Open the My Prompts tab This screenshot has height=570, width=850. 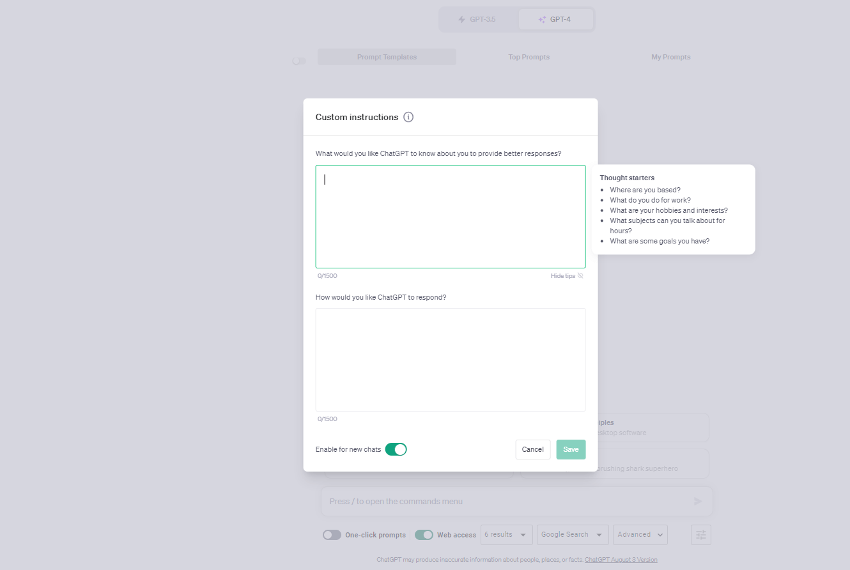pyautogui.click(x=671, y=57)
